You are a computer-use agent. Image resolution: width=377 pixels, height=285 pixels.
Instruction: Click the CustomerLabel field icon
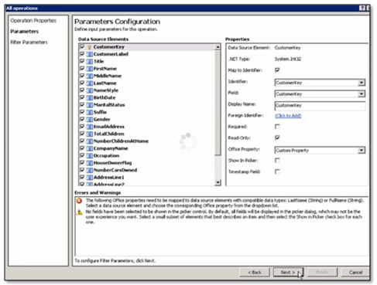coord(89,54)
